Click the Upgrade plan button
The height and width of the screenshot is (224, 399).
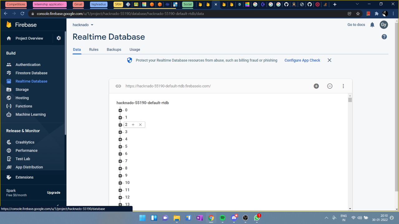point(54,193)
